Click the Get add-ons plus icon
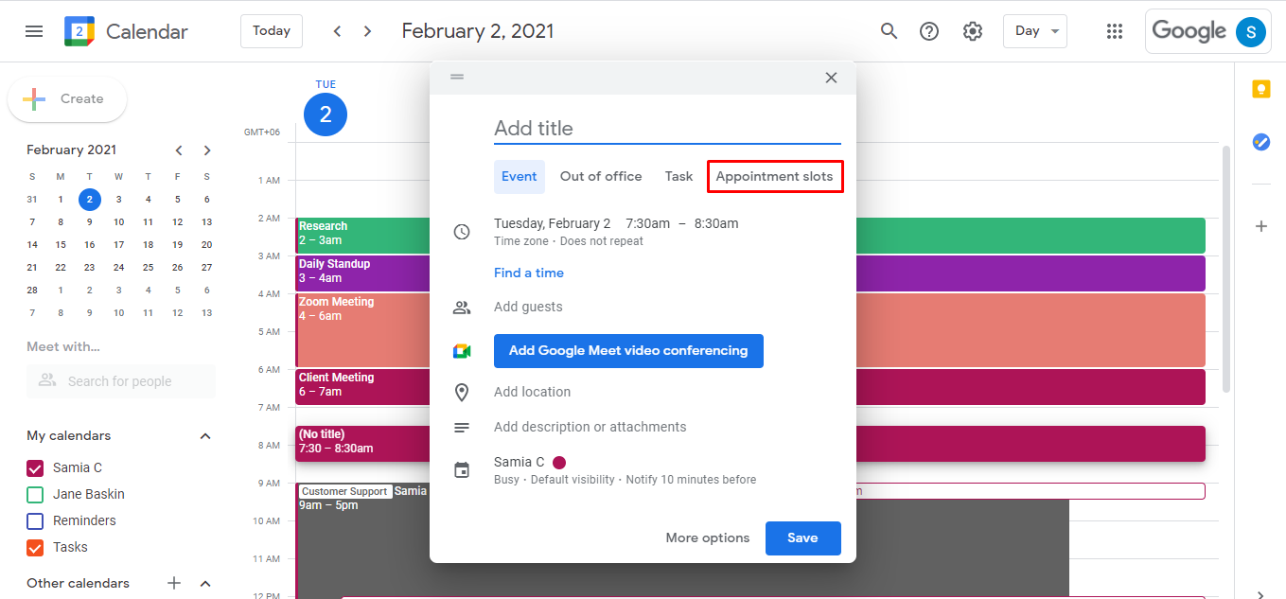The width and height of the screenshot is (1286, 599). 1260,225
